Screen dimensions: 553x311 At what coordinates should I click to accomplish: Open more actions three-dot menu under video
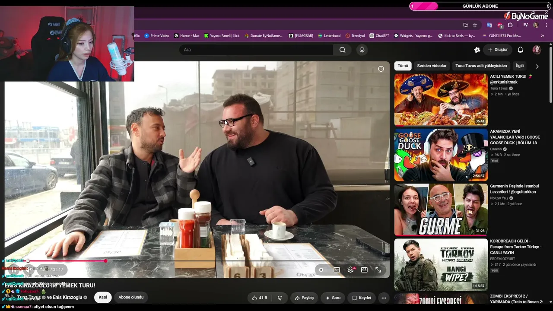(x=384, y=298)
